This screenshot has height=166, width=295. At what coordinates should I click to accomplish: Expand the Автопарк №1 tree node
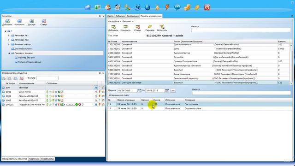9,36
